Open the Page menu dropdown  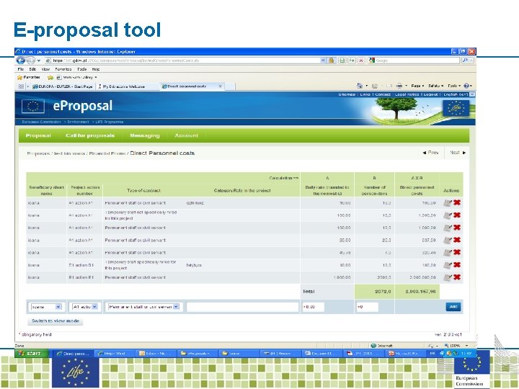point(417,86)
